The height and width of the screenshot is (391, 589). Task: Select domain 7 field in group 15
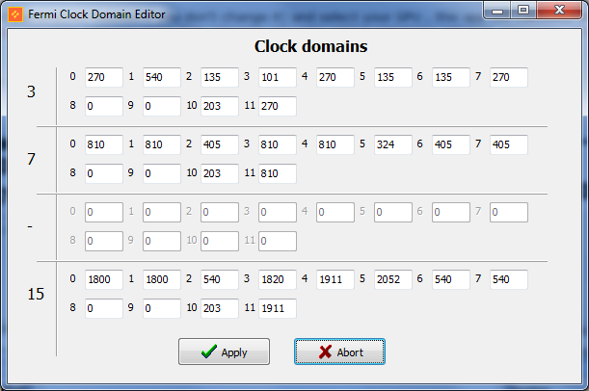coord(509,279)
